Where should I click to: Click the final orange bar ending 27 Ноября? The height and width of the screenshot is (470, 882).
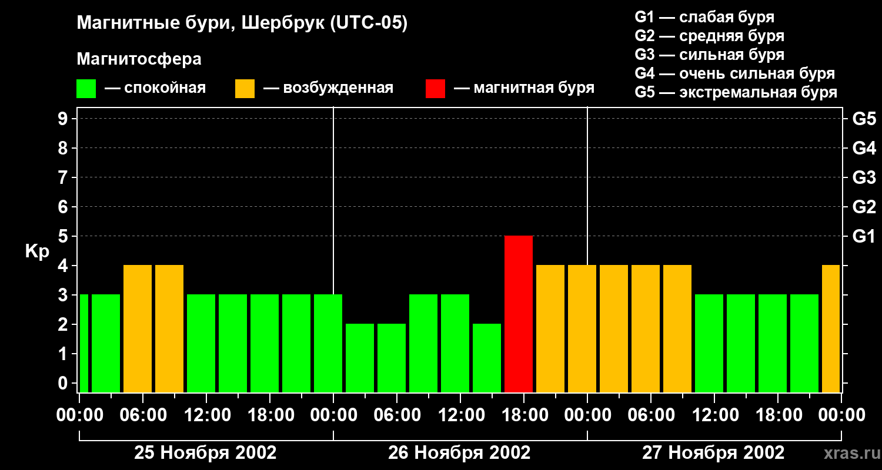pyautogui.click(x=831, y=329)
